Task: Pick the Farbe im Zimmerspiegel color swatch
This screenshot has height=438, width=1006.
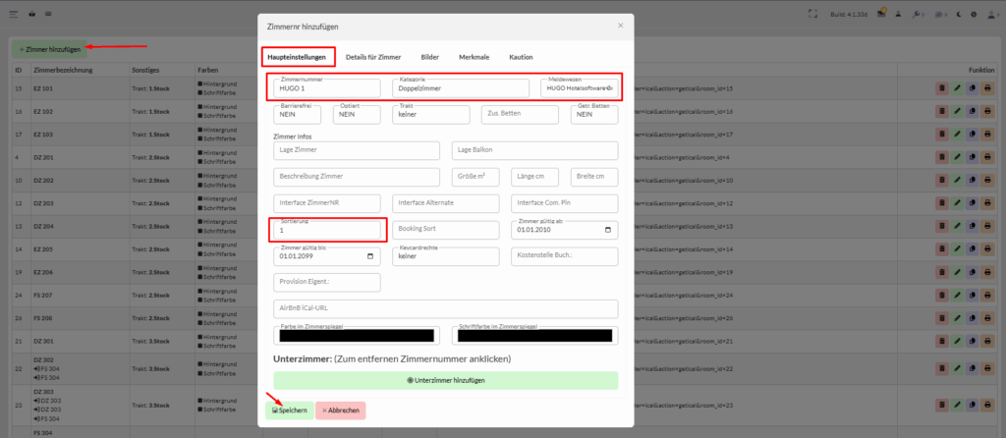Action: [x=357, y=336]
